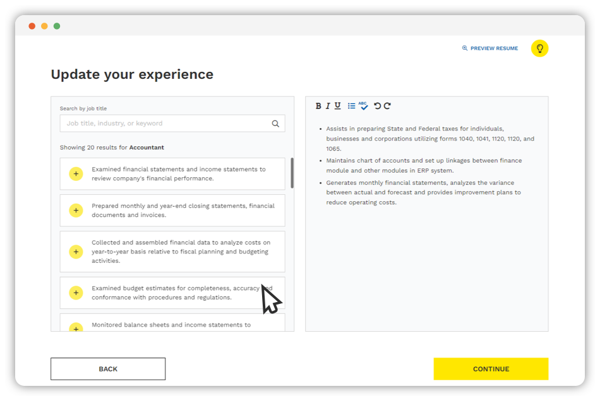Add the 'Examined financial statements' suggestion
Screen dimensions: 600x401
(76, 173)
